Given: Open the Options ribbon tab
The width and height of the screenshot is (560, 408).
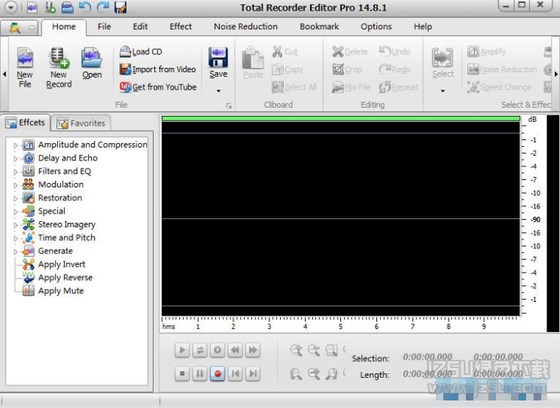Looking at the screenshot, I should tap(376, 27).
